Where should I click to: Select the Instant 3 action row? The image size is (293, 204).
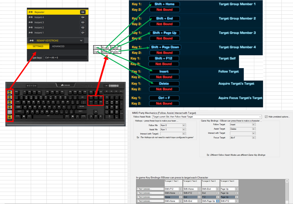pos(58,22)
